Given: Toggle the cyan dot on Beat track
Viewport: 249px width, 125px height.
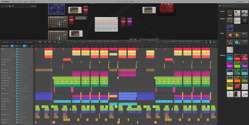Looking at the screenshot, I should click(x=17, y=49).
